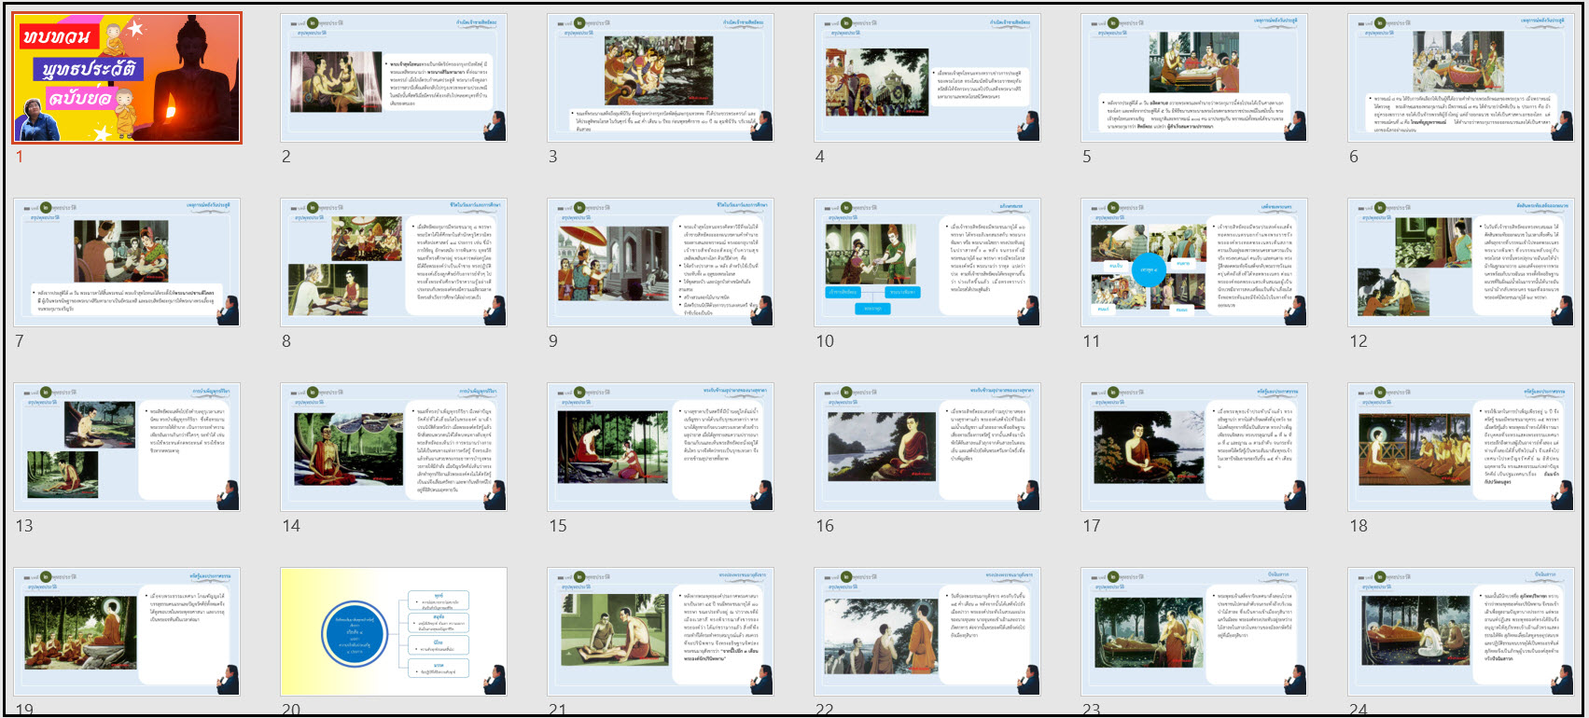Image resolution: width=1589 pixels, height=718 pixels.
Task: Select slide 21 thumbnail
Action: coord(661,631)
